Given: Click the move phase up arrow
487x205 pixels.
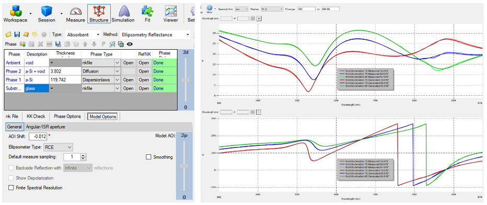Looking at the screenshot, I should (x=85, y=44).
